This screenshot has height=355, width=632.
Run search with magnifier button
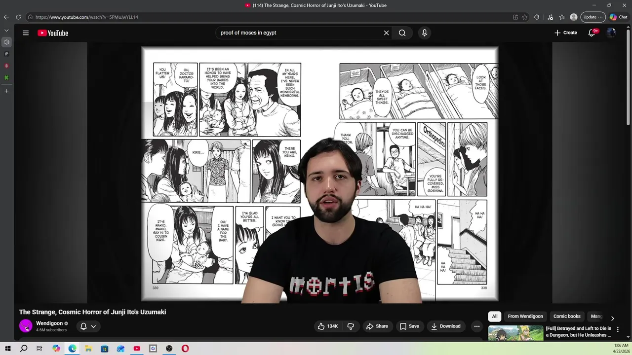402,33
